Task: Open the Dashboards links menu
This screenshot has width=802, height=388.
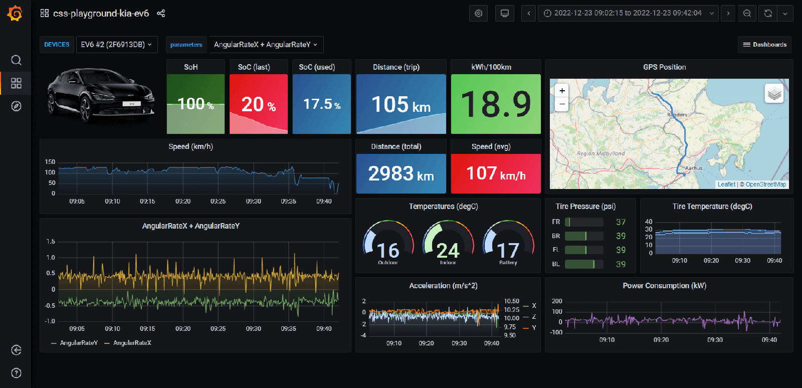Action: tap(764, 45)
